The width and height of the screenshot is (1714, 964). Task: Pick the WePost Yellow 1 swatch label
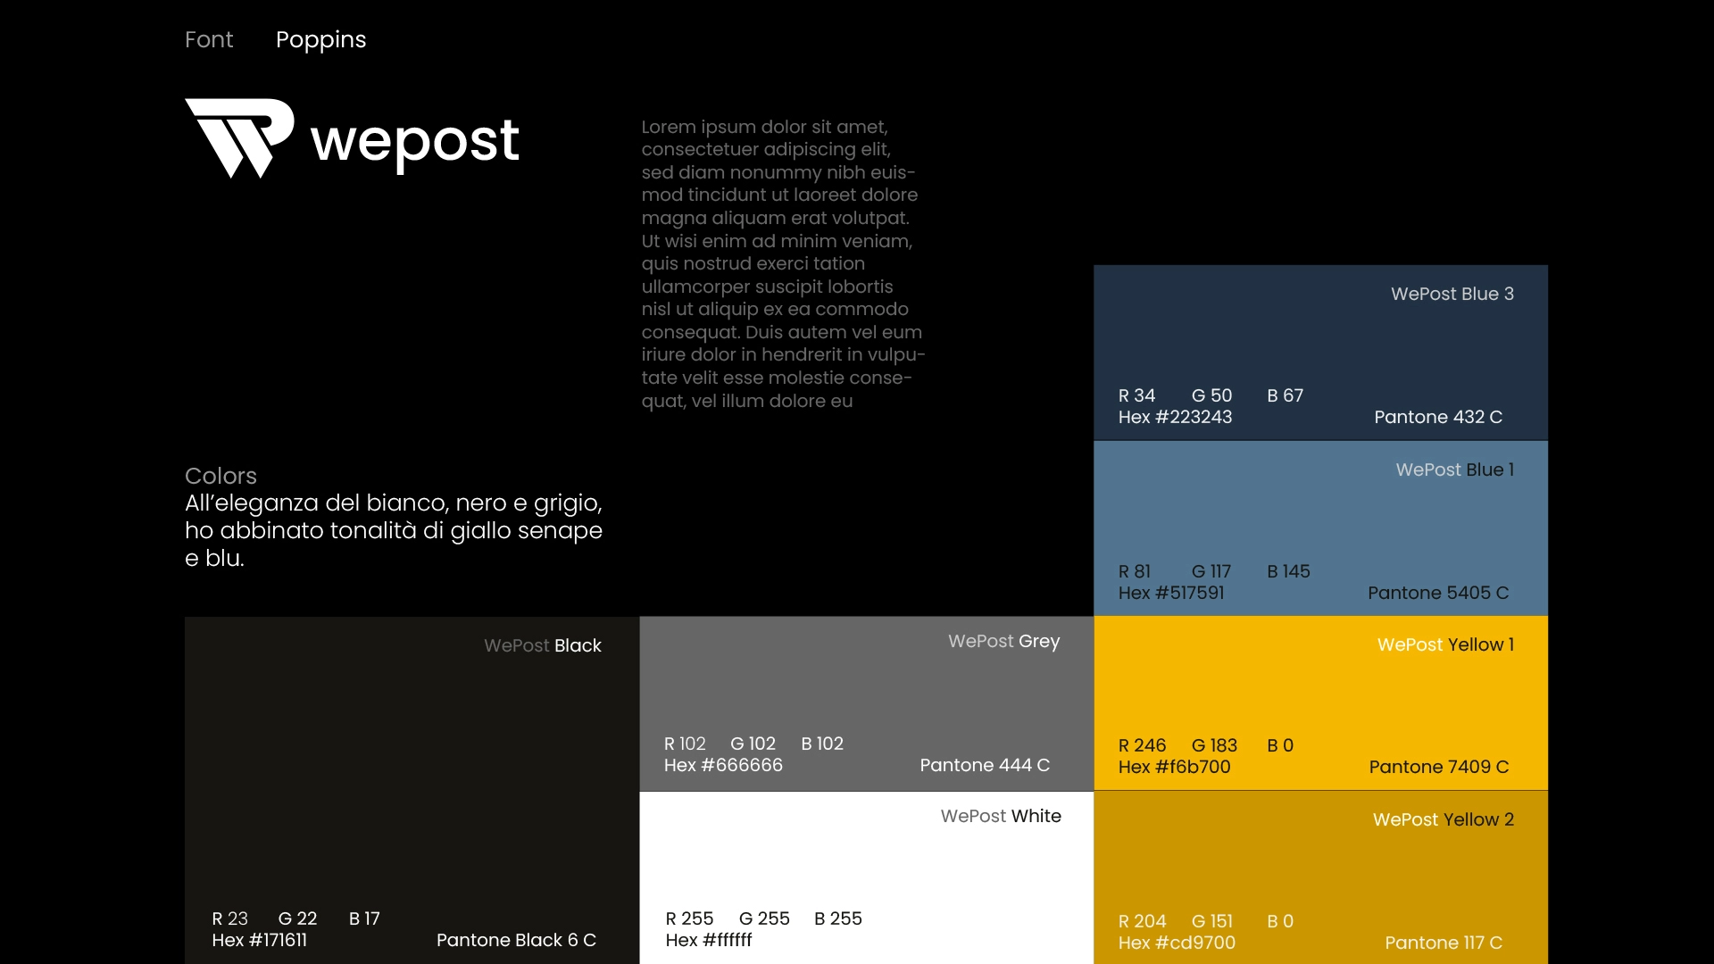click(x=1446, y=644)
